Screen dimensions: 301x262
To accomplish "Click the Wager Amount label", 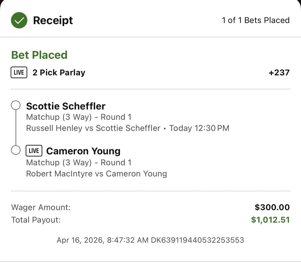I will (x=41, y=207).
